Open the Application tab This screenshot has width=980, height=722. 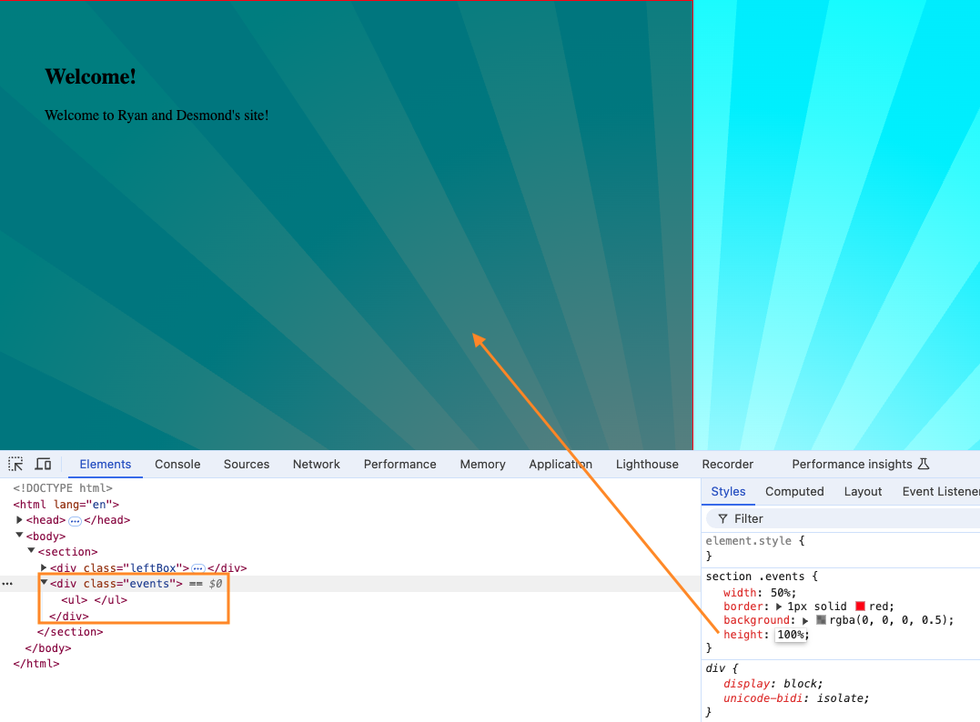[560, 464]
